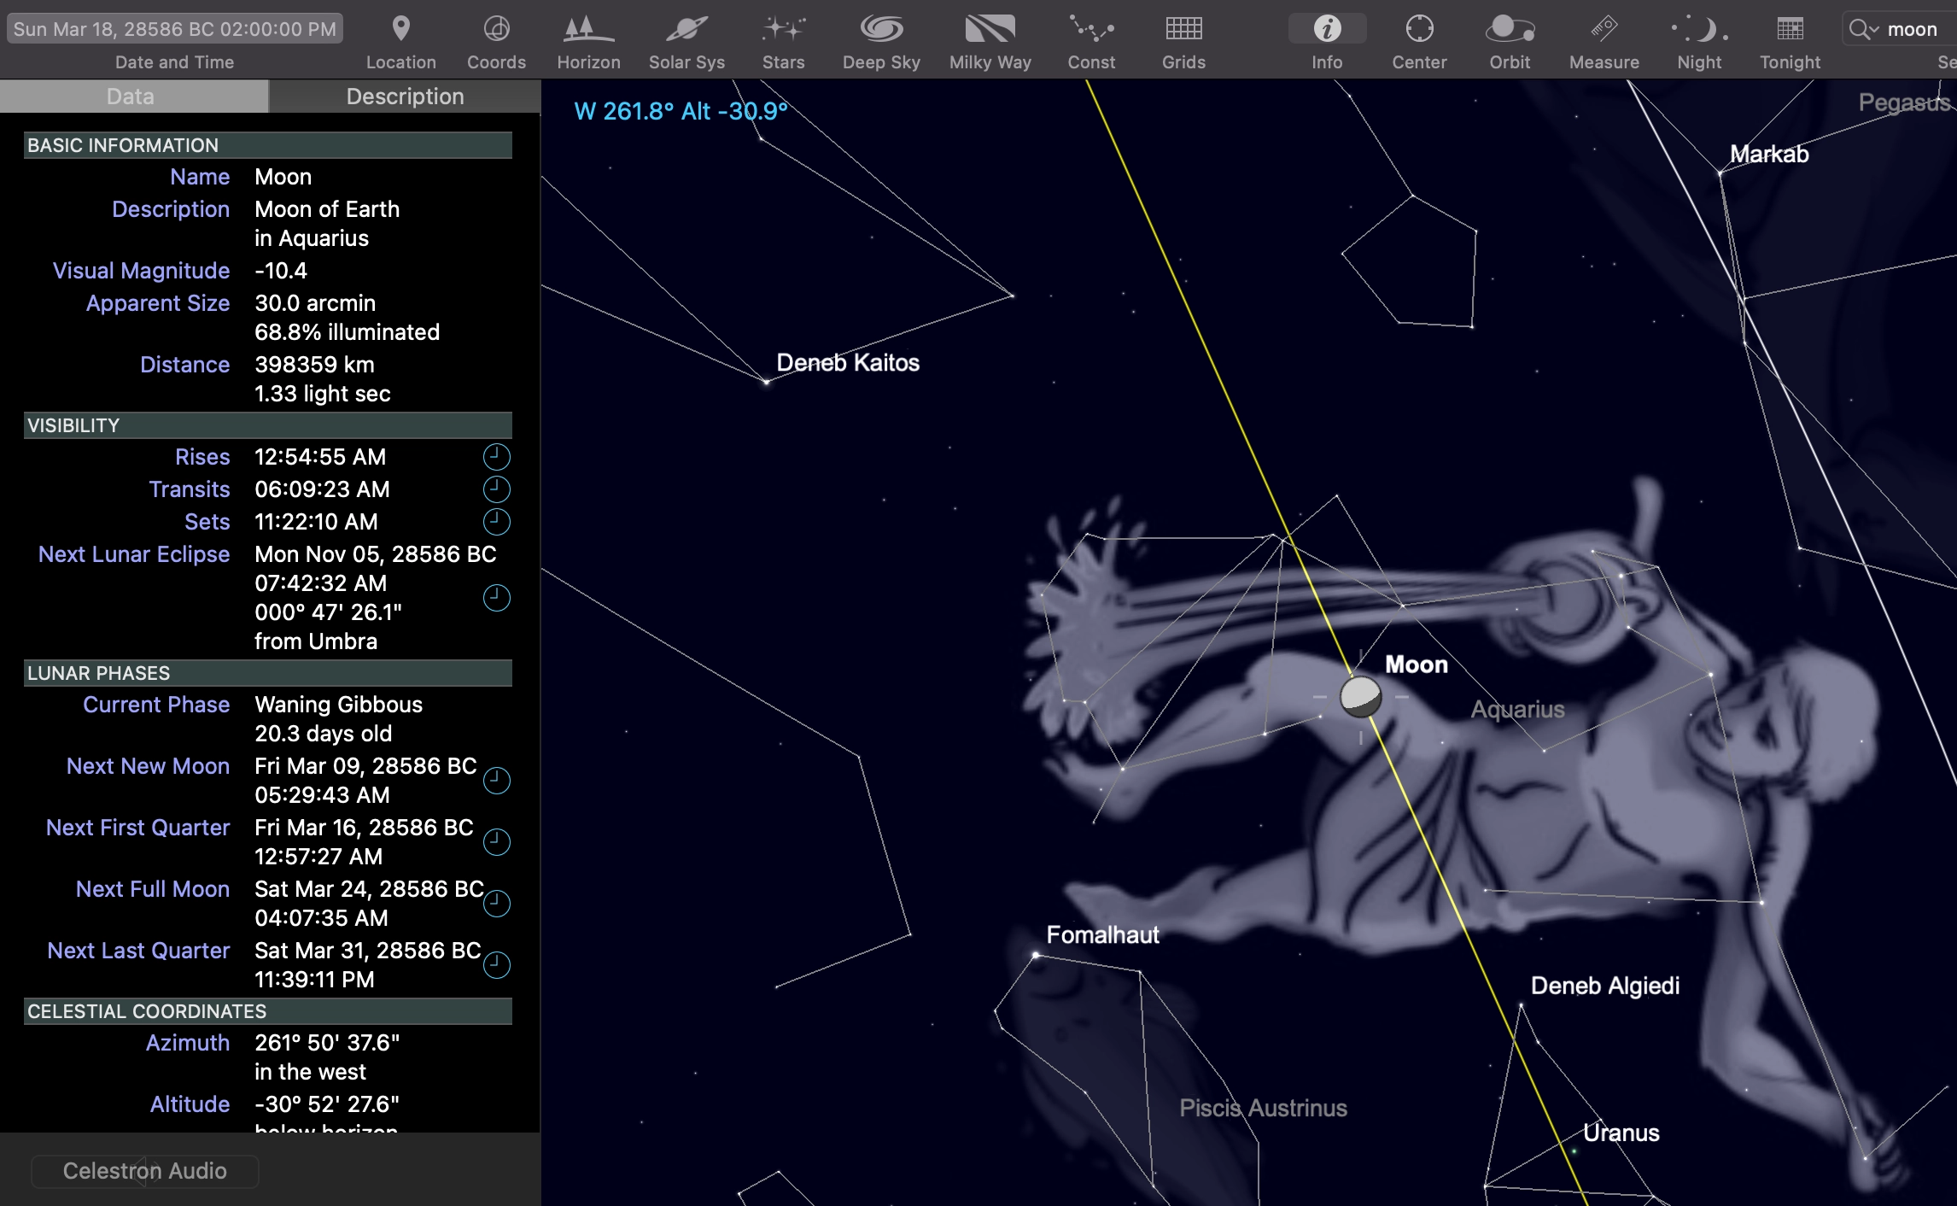
Task: Click the 30.0 arcmin Apparent Size value
Action: (x=315, y=303)
